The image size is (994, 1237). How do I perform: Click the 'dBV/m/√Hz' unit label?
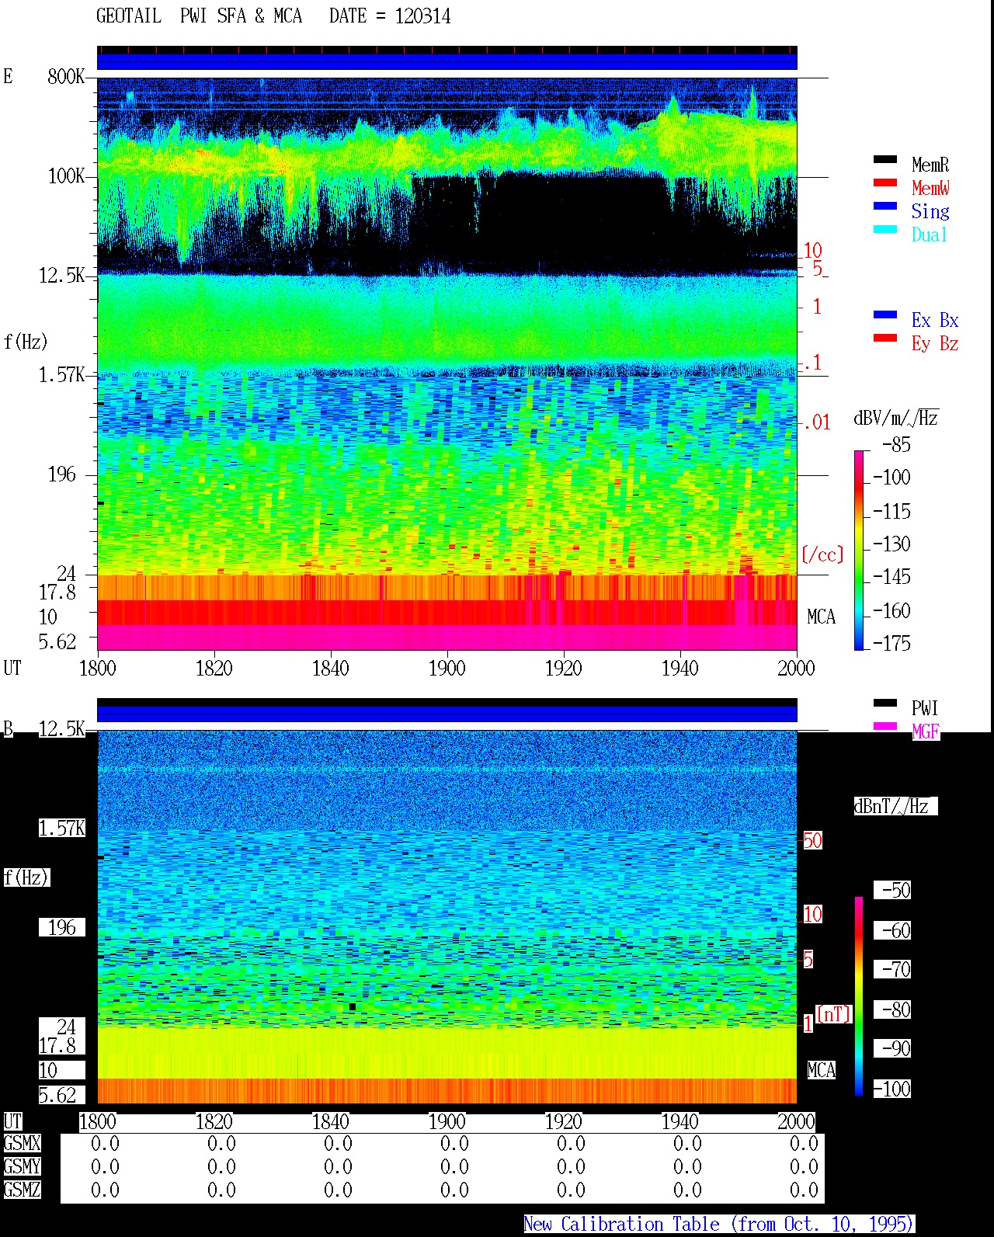896,418
